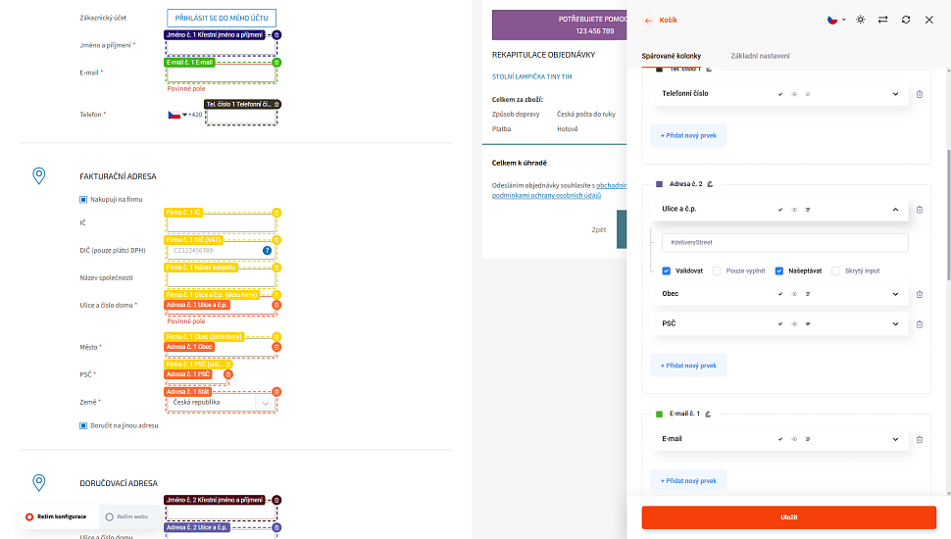
Task: Click the Košík title text
Action: pyautogui.click(x=668, y=20)
